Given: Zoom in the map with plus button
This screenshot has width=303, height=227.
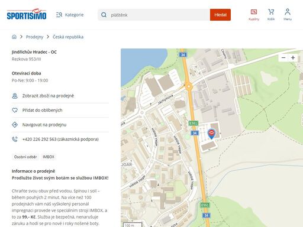Looking at the screenshot, I should click(x=293, y=57).
